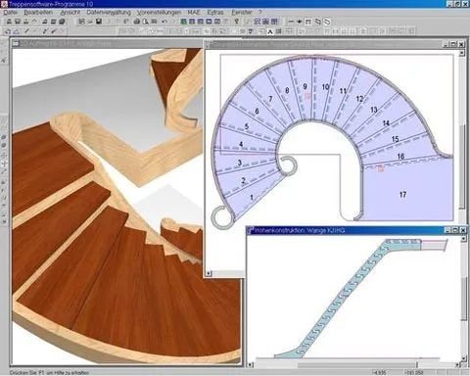Activate the Höhenkonstruktion window title bar
The height and width of the screenshot is (376, 470).
346,230
